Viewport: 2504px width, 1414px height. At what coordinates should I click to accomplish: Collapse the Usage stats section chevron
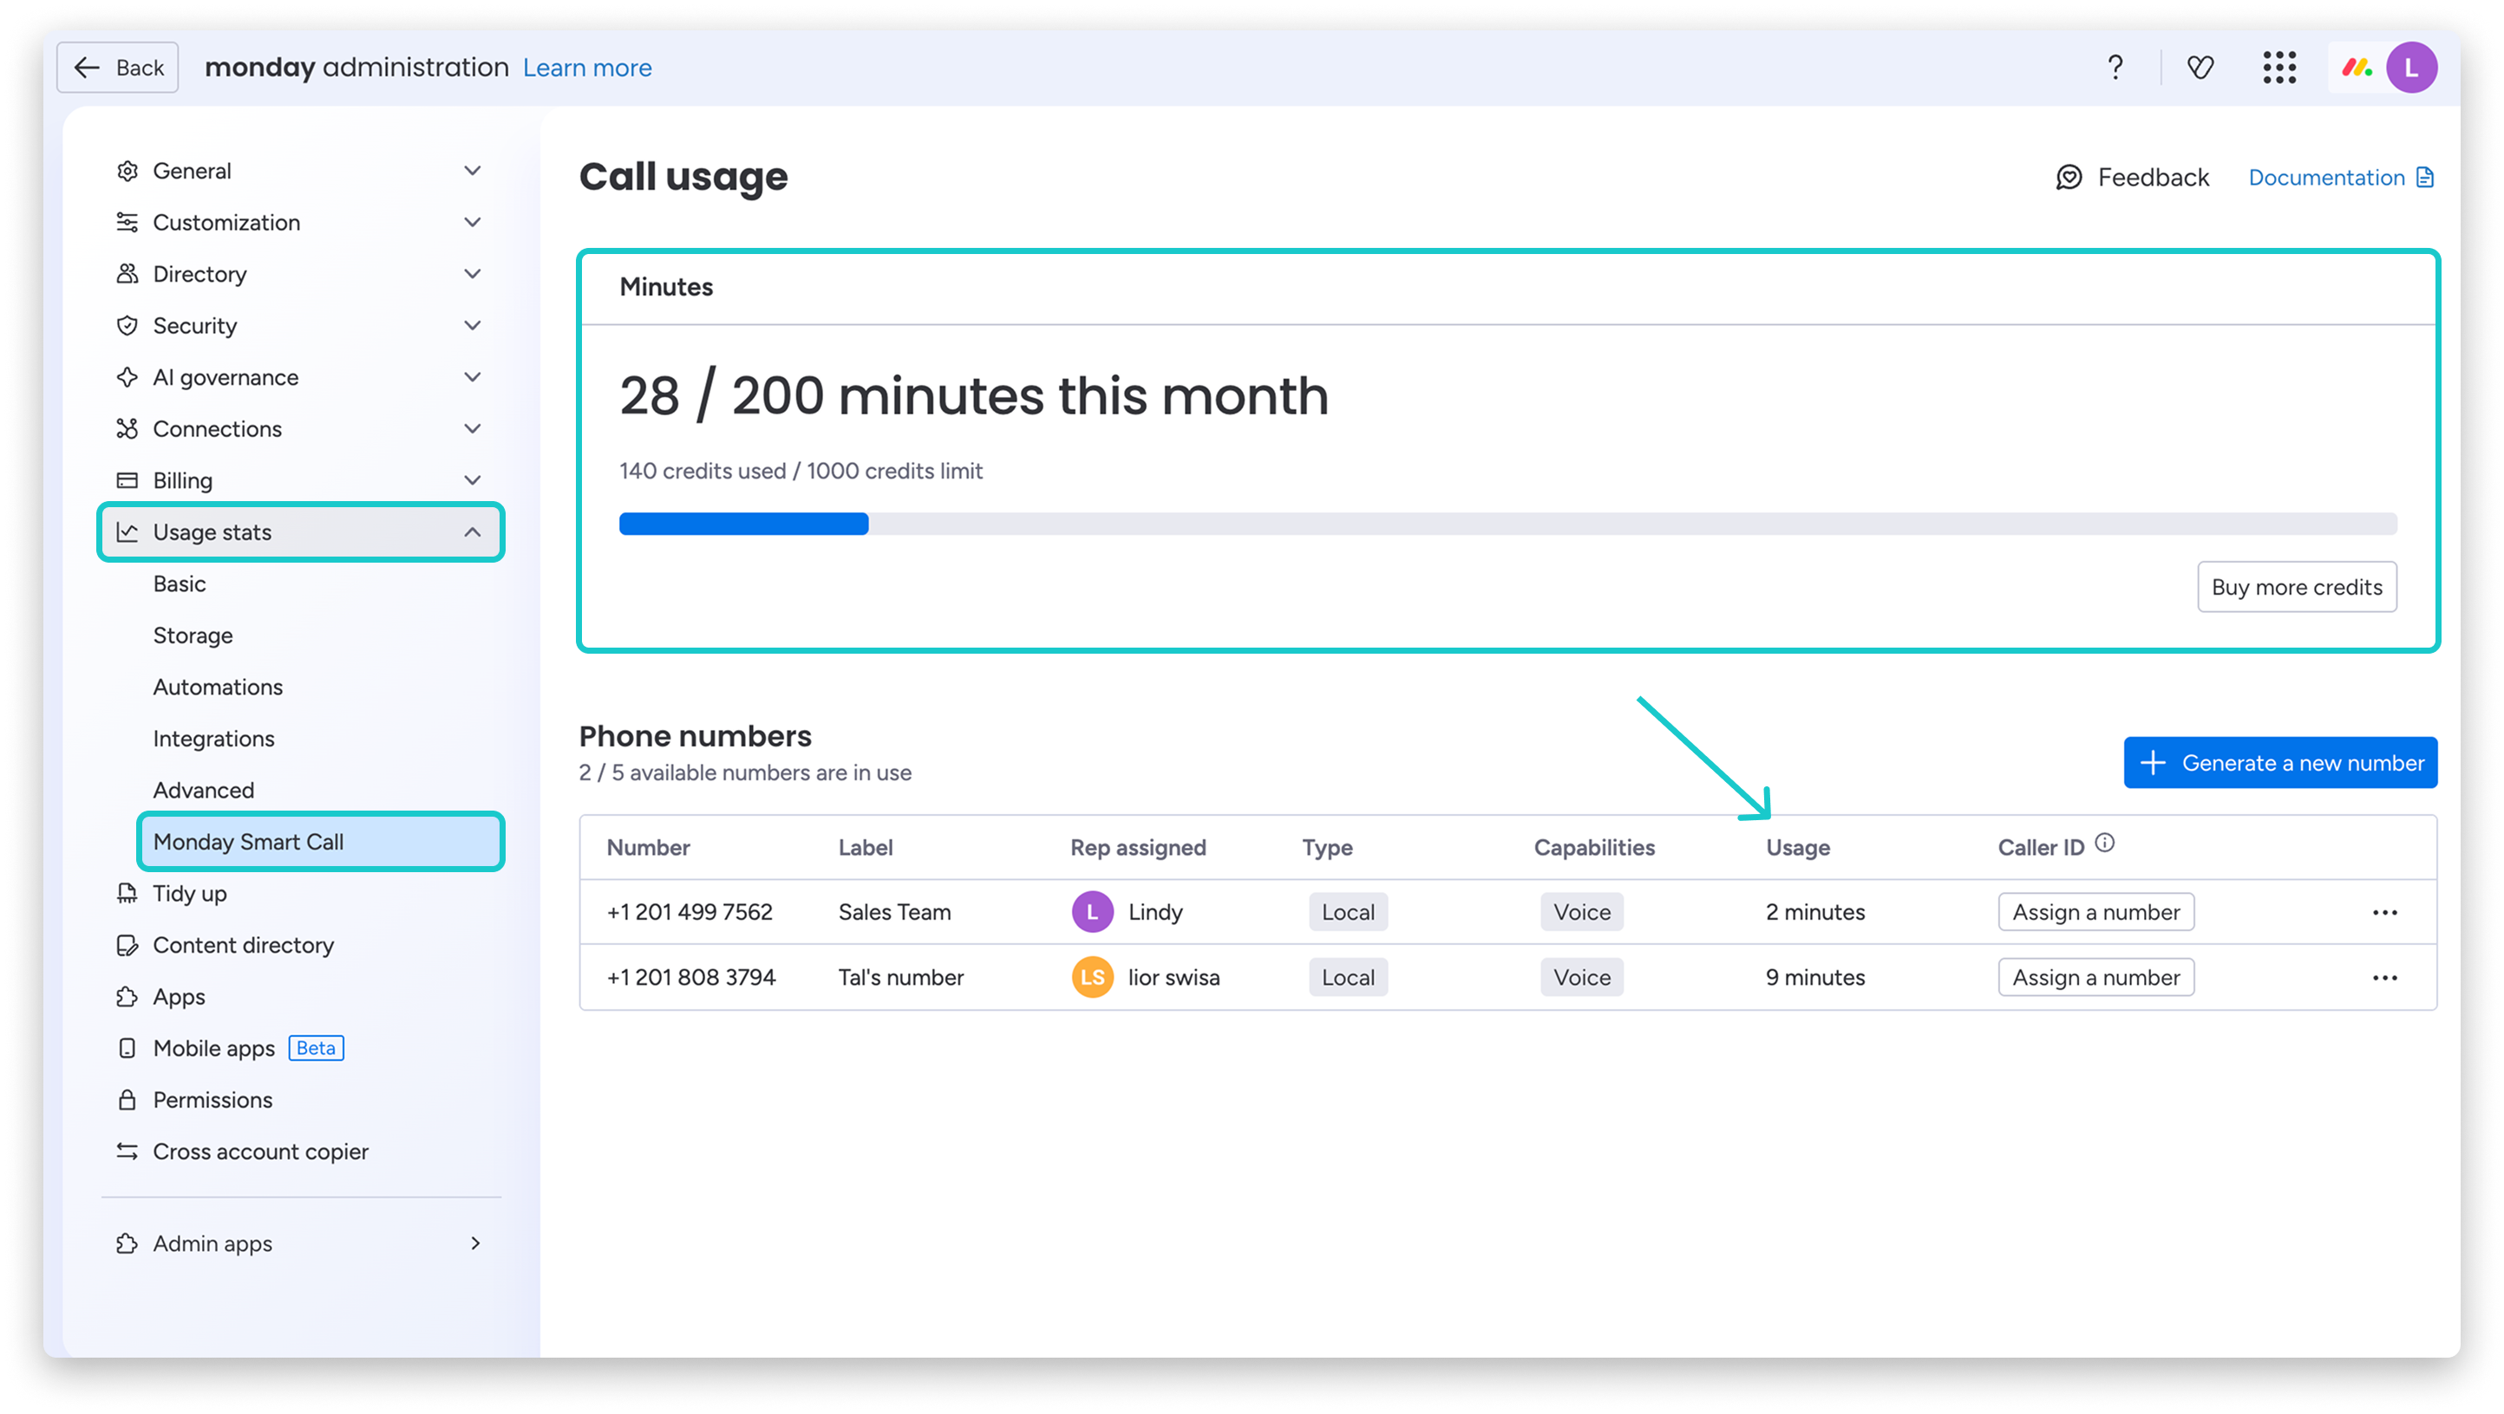pyautogui.click(x=473, y=531)
